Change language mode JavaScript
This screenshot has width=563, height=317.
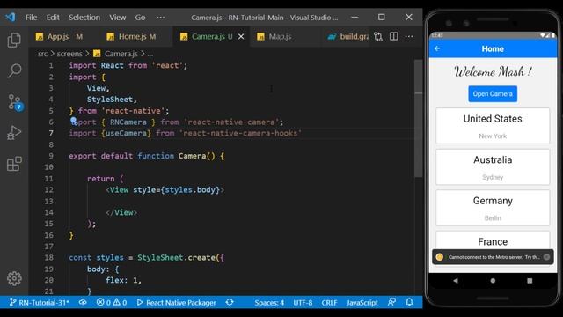pyautogui.click(x=362, y=303)
